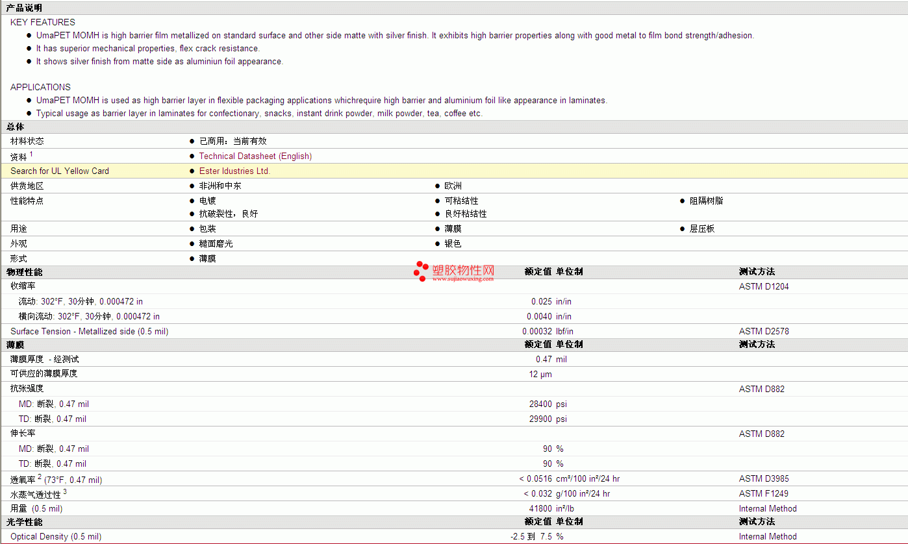Select the 包装 usage entry
The width and height of the screenshot is (908, 544).
point(208,229)
